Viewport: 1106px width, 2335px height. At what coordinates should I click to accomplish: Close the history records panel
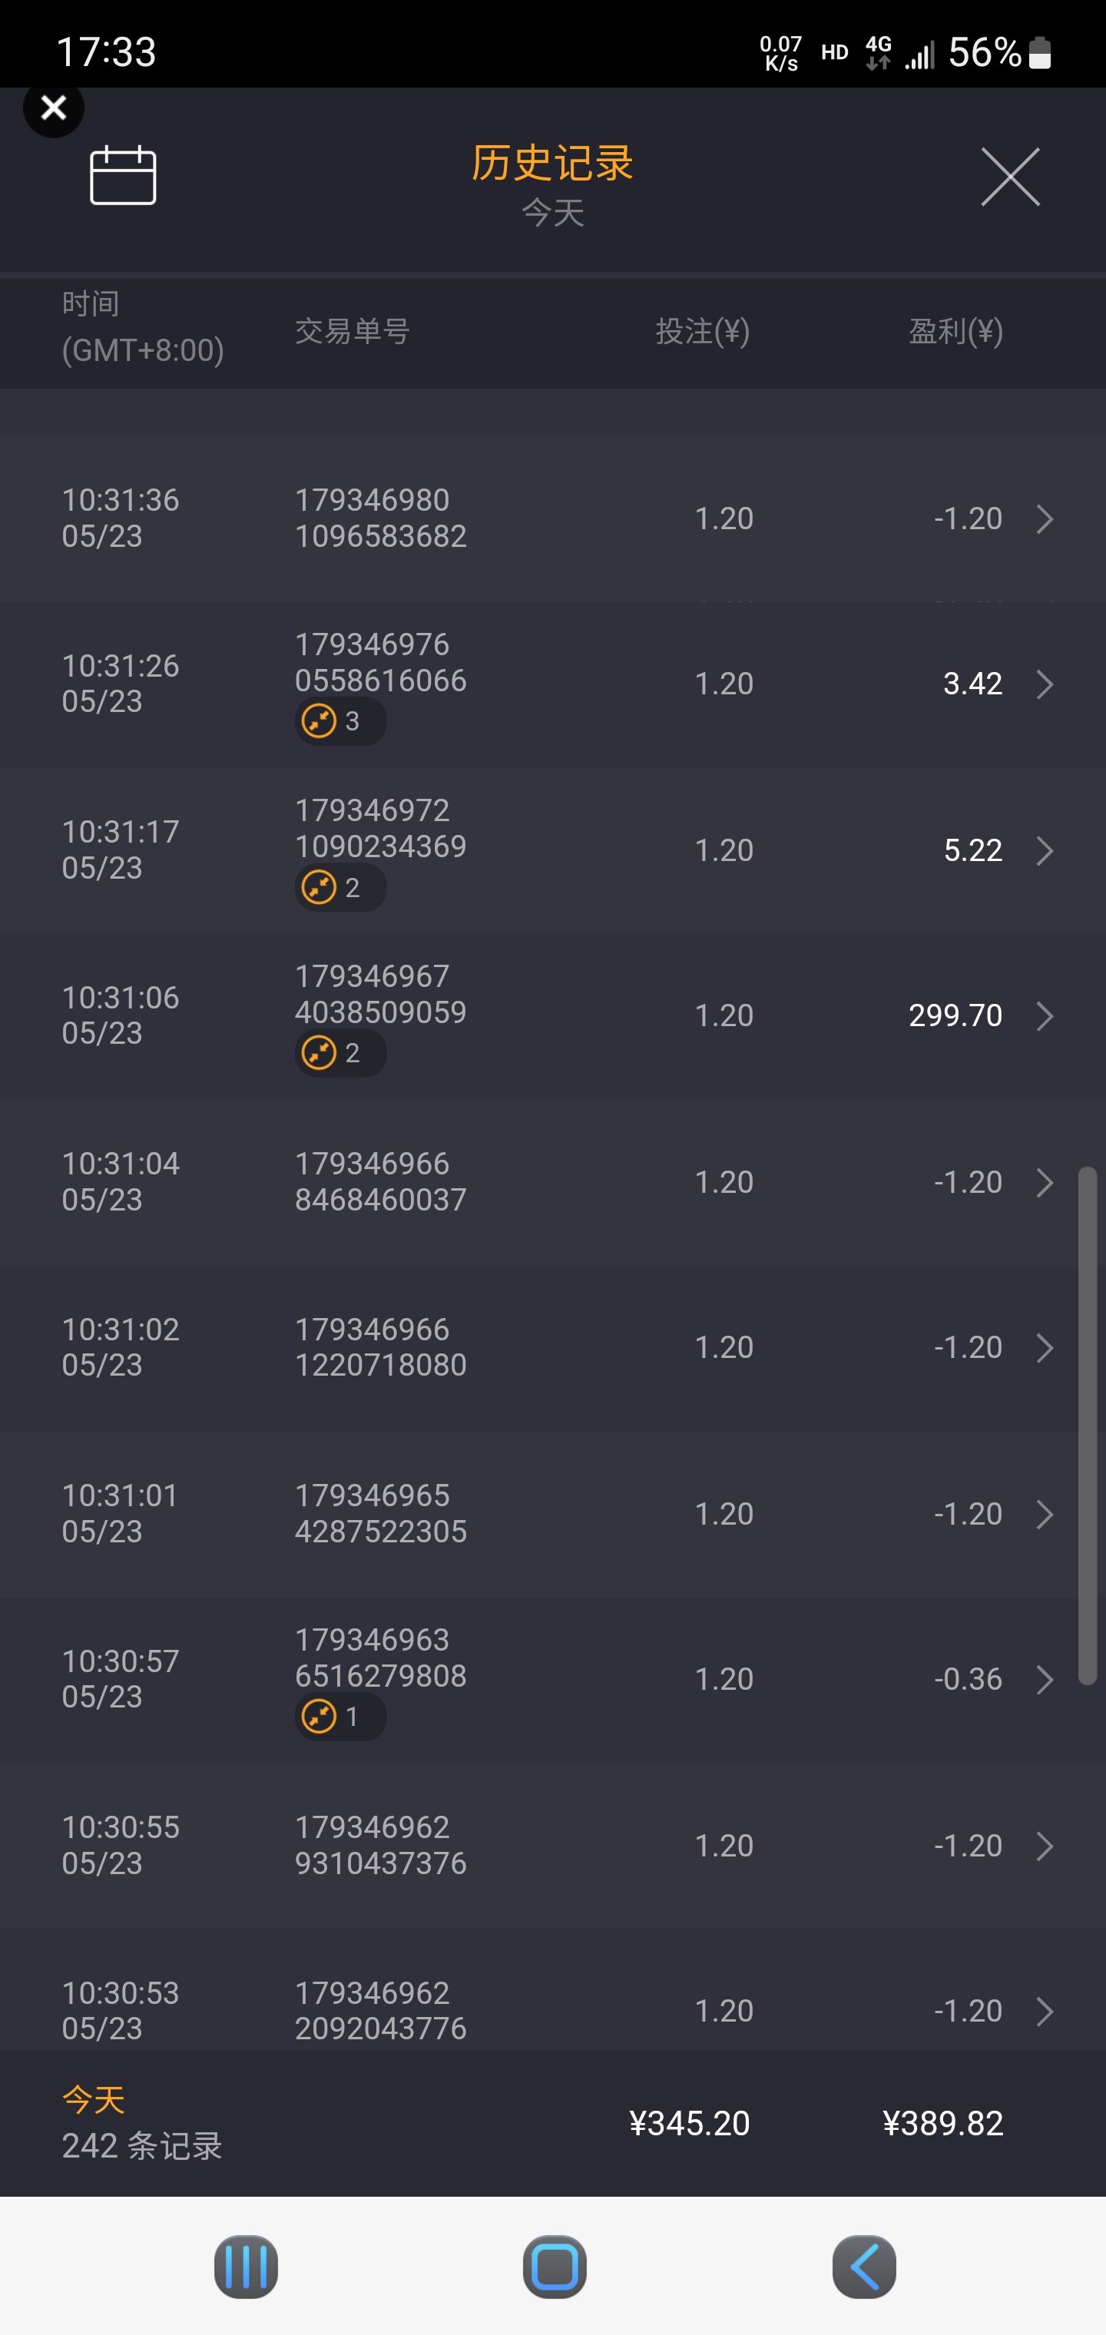tap(1010, 177)
